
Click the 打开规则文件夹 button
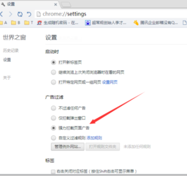[x=102, y=146]
